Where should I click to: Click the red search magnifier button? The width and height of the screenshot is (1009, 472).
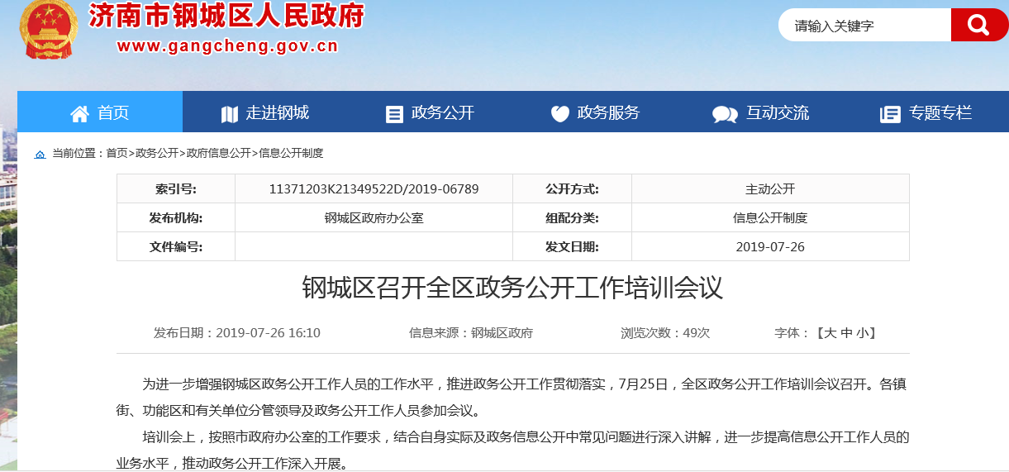(979, 25)
